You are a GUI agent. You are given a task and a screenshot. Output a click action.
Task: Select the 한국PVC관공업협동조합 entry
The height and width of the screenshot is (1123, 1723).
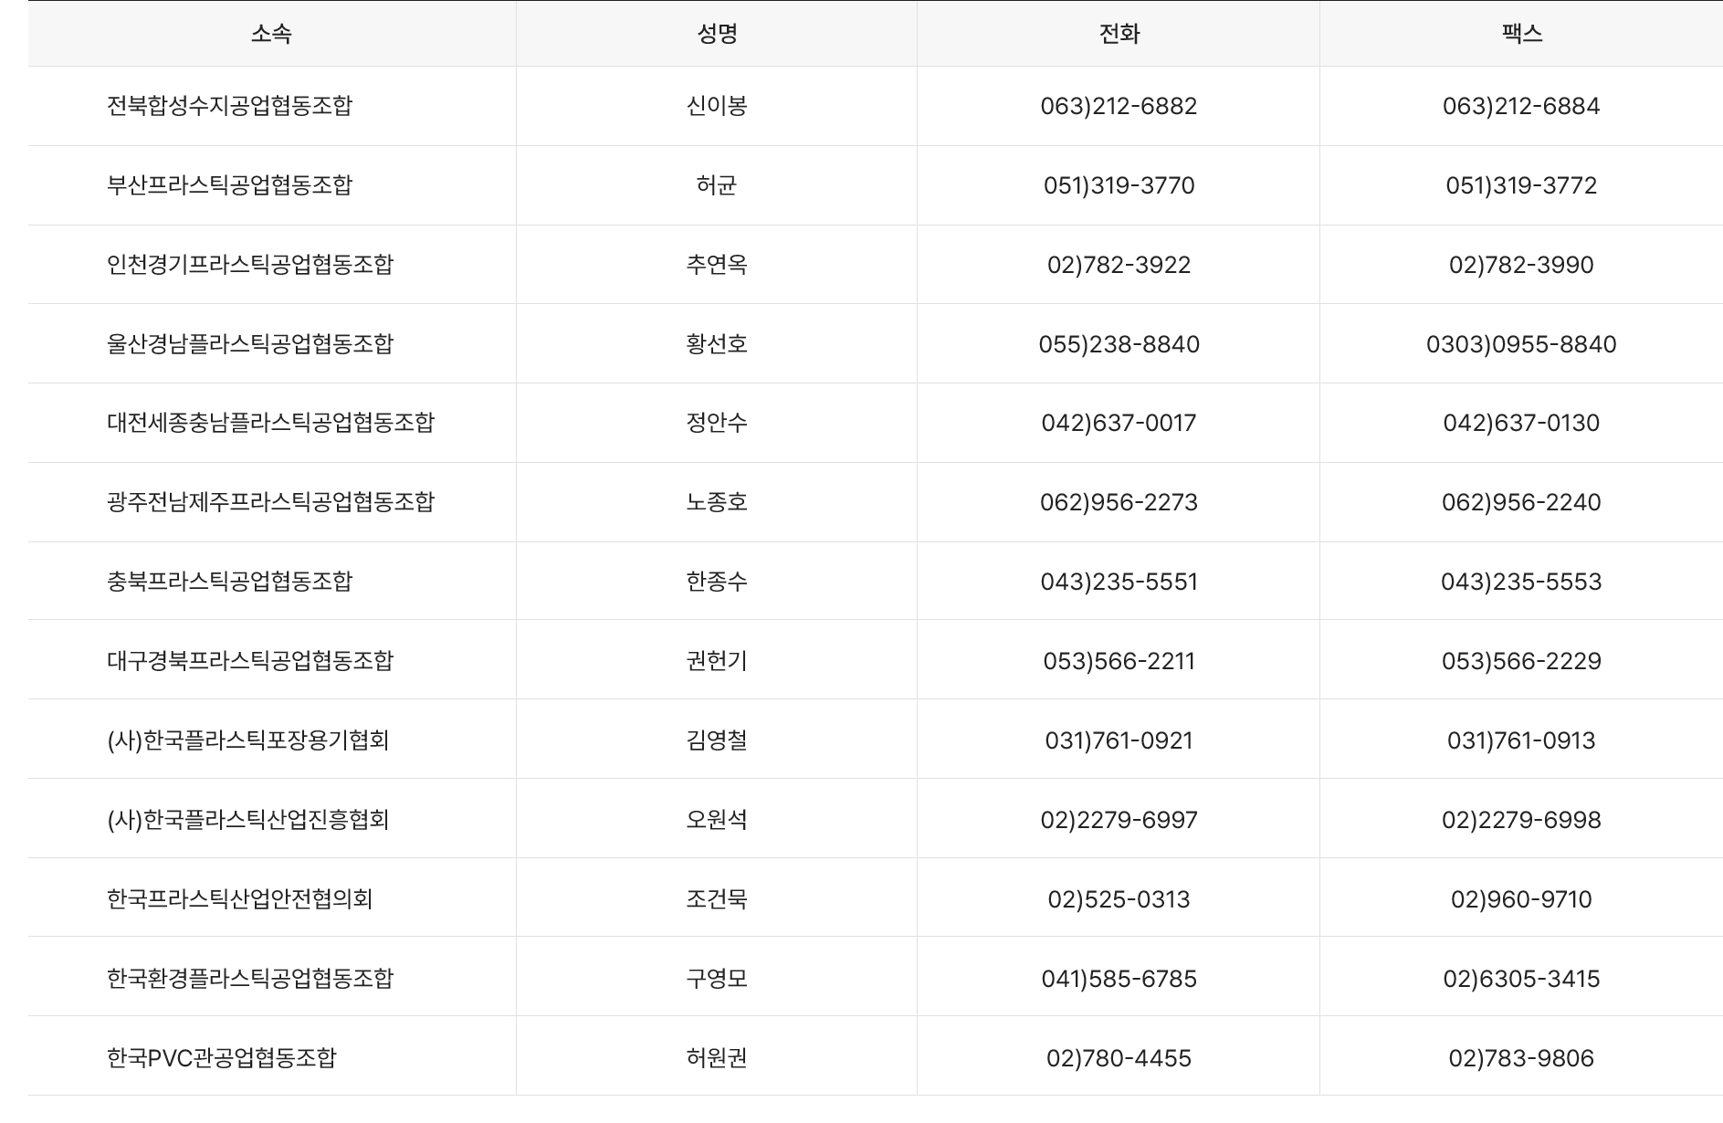[x=222, y=1058]
